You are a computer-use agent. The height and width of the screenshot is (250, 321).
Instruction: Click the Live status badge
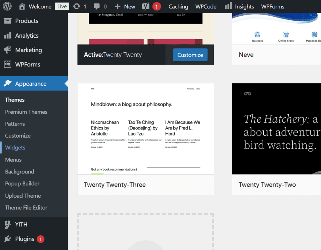[x=62, y=6]
